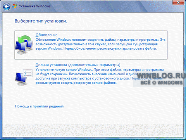186x140 pixels.
Task: Open Помощь в принятии решения link
Action: tap(39, 106)
